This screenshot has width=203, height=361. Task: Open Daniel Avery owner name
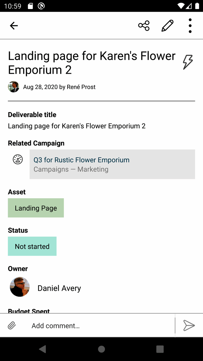[59, 288]
